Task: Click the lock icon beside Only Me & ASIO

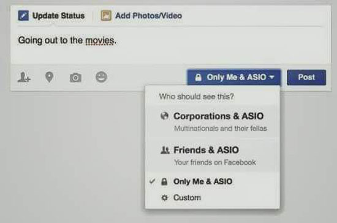Action: pos(164,181)
